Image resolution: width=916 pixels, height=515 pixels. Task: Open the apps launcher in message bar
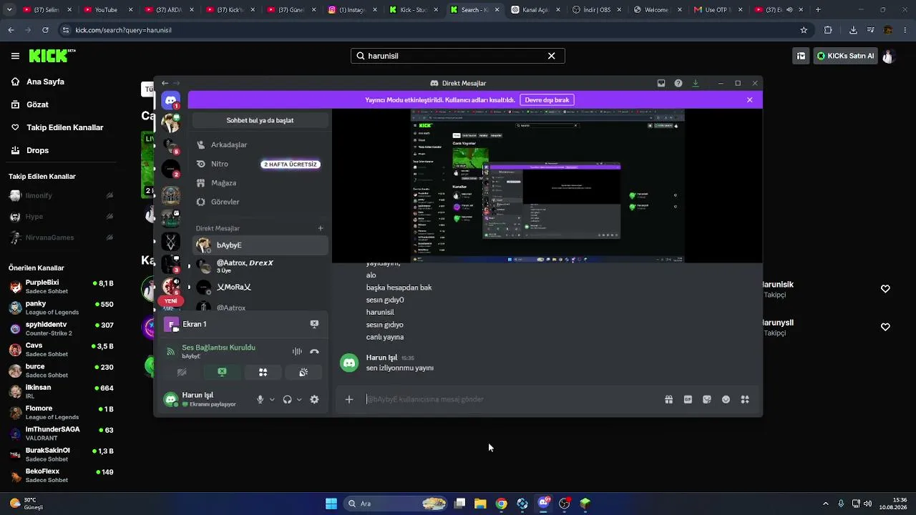(x=745, y=399)
